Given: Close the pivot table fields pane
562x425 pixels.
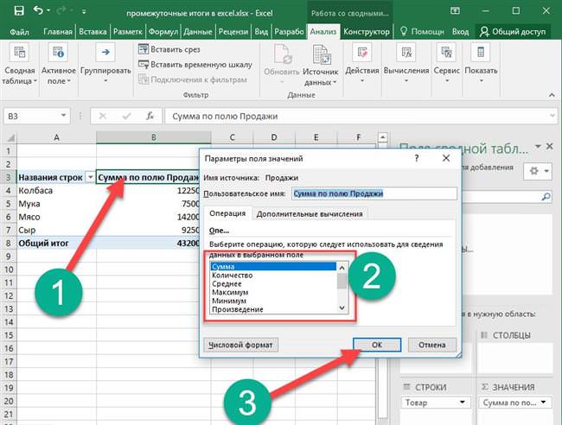Looking at the screenshot, I should [550, 146].
